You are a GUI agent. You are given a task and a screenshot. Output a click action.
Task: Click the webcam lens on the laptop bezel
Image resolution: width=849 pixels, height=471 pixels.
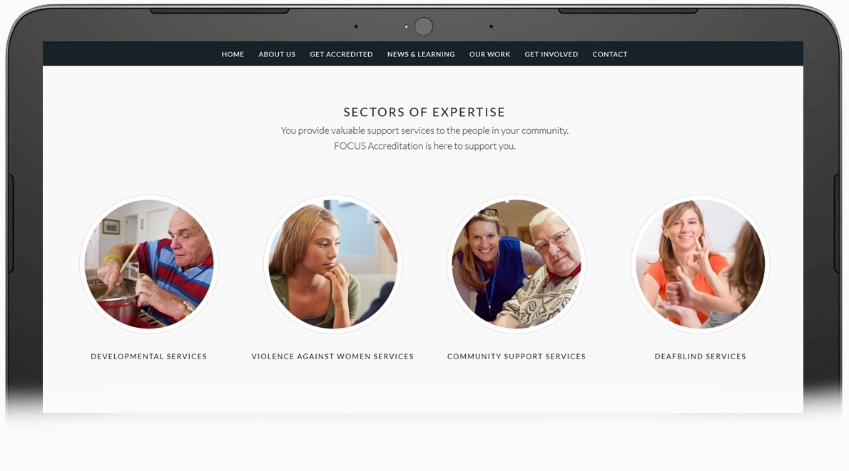[423, 26]
